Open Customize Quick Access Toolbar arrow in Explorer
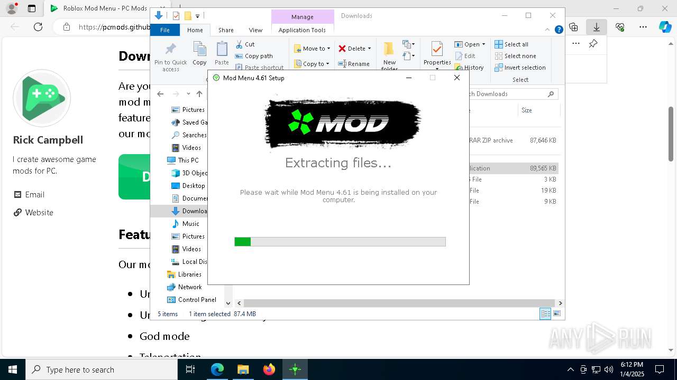Viewport: 677px width, 380px height. pyautogui.click(x=197, y=16)
